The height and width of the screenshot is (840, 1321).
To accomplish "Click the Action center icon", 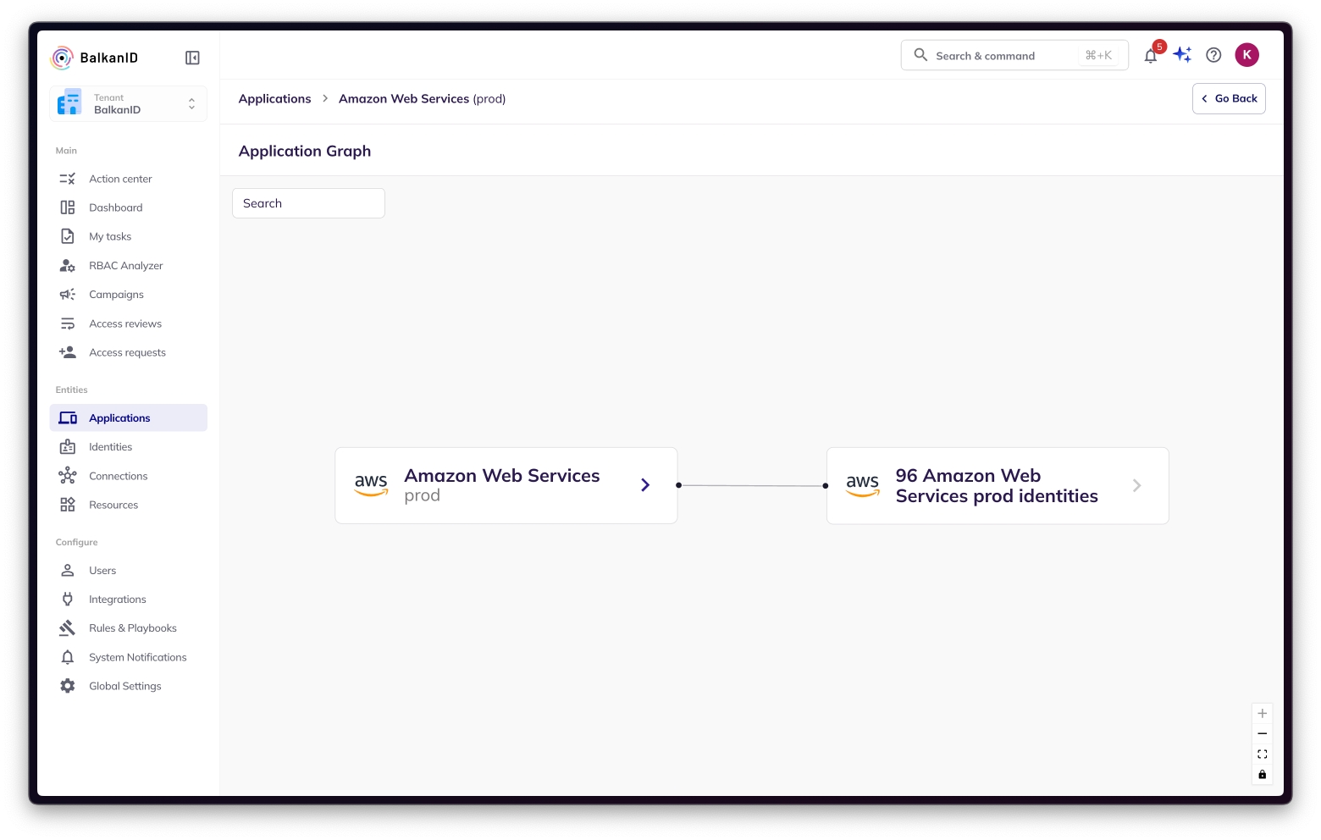I will (x=68, y=179).
